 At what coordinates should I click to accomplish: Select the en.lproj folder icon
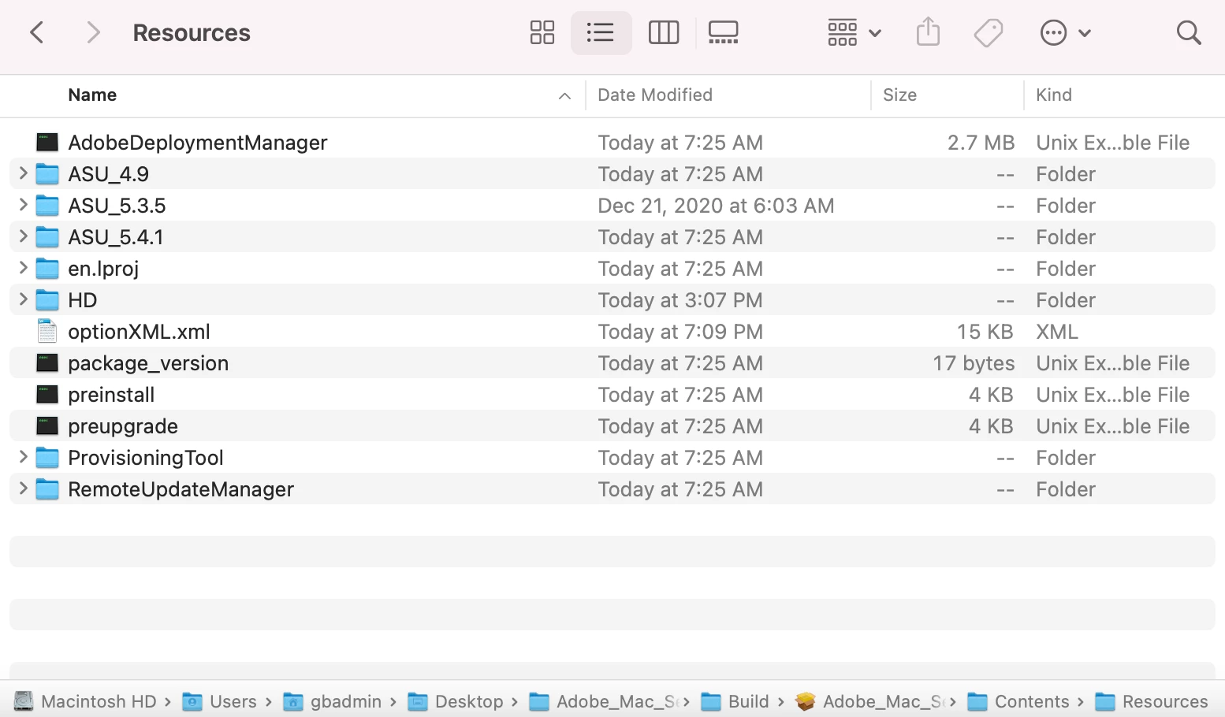(47, 268)
